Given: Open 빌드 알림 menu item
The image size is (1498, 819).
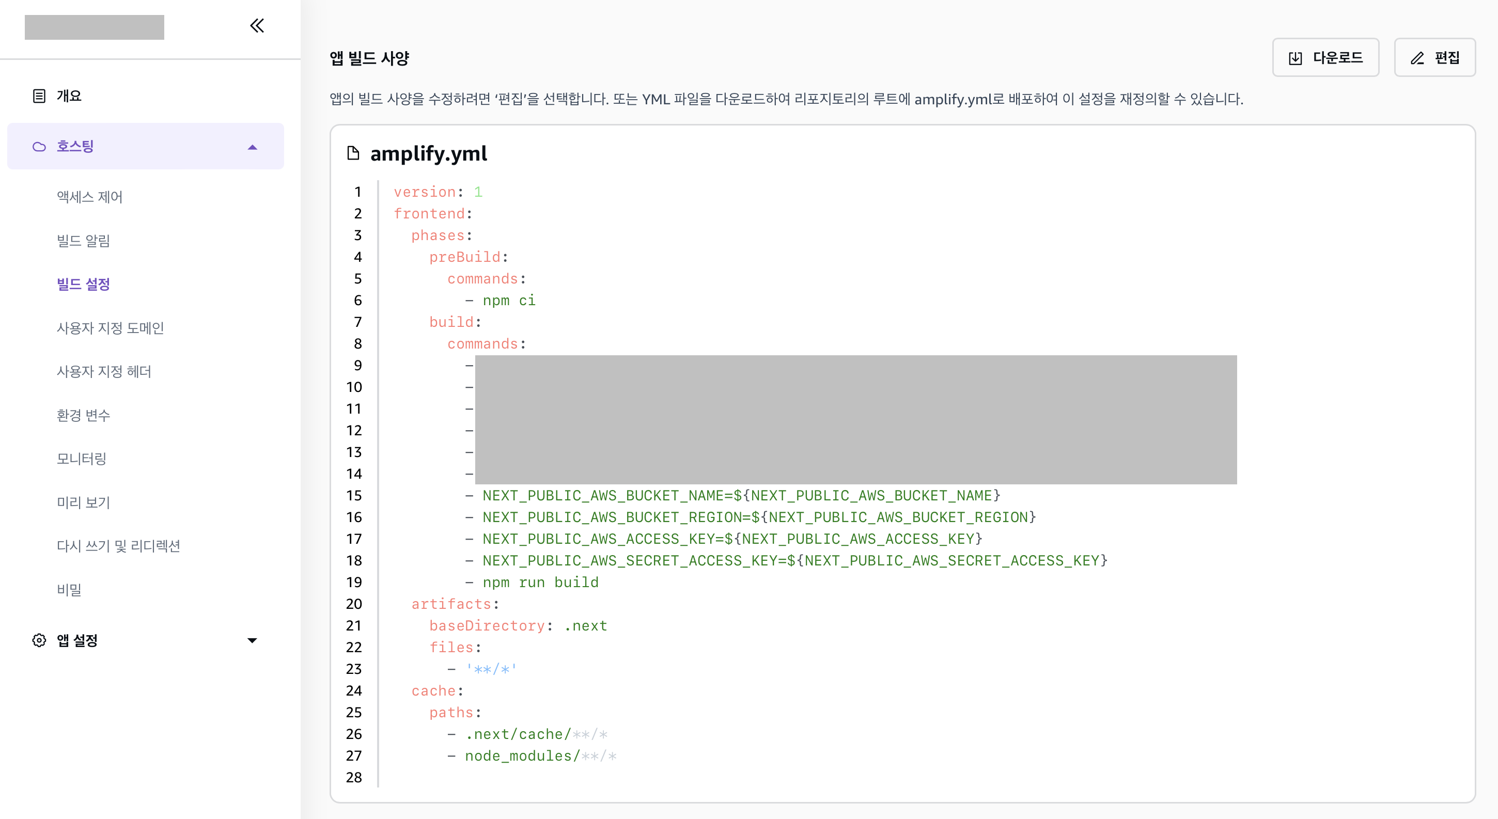Looking at the screenshot, I should (x=83, y=241).
